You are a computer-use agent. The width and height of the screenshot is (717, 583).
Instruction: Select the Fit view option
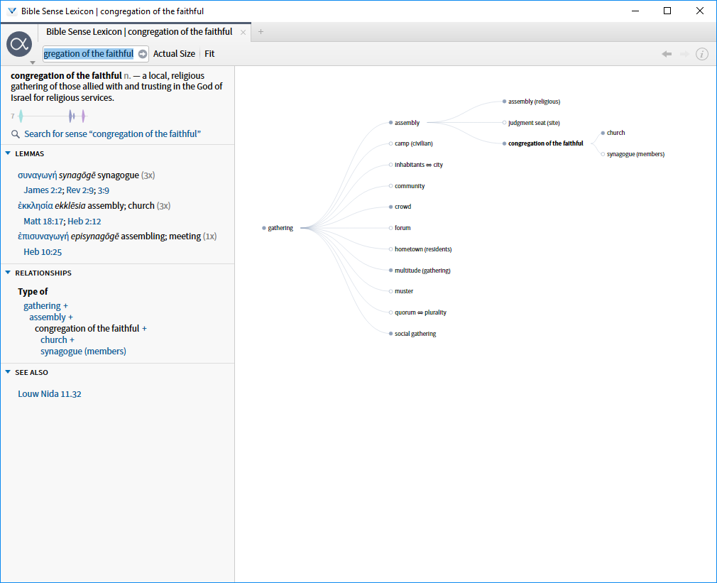point(209,54)
